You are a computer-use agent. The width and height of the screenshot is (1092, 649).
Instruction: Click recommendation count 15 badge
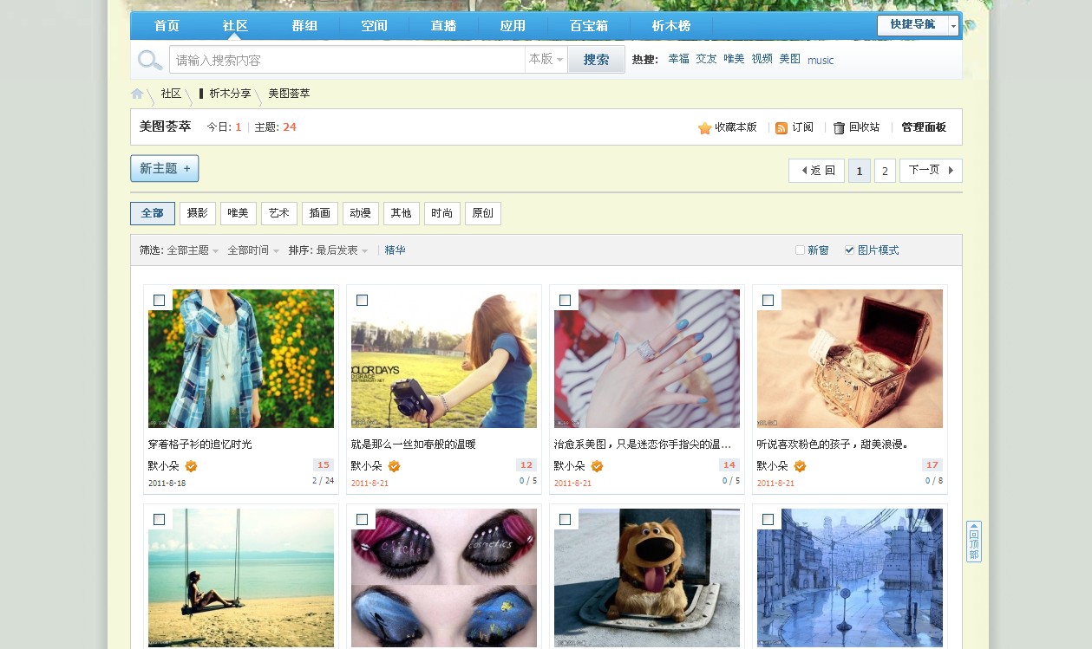[324, 465]
